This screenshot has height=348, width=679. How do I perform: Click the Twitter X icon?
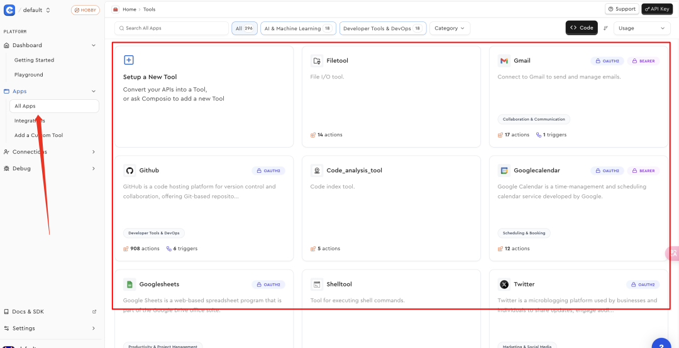(x=504, y=285)
